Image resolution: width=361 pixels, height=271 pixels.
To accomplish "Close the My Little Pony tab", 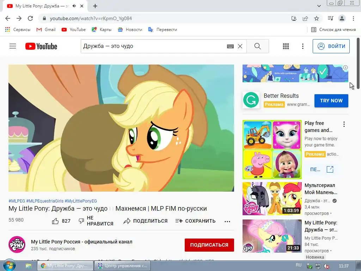I will click(82, 6).
